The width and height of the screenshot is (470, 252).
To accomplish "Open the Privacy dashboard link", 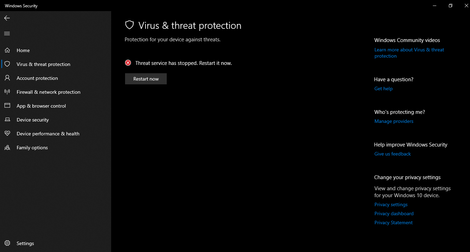I will [394, 213].
